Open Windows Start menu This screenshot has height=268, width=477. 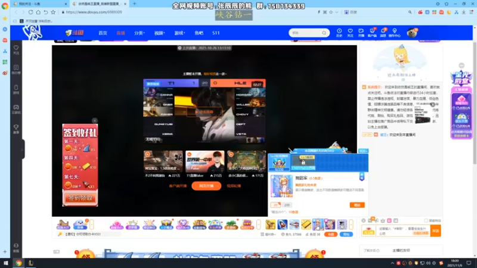coord(6,263)
